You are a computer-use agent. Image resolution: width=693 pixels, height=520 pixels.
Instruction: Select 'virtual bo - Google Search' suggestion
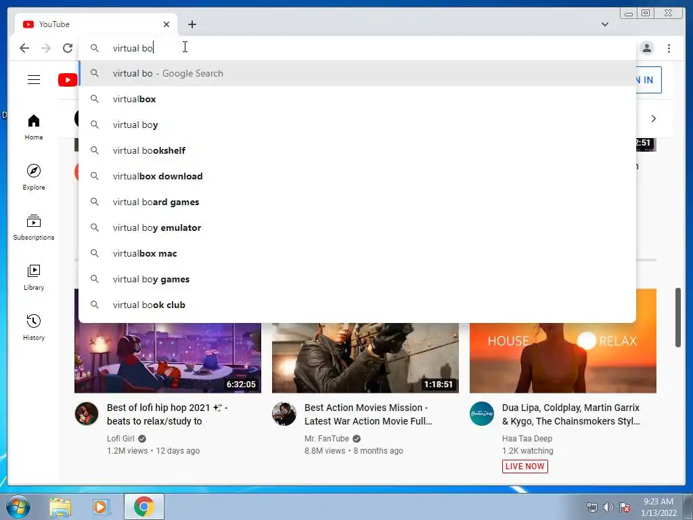(x=357, y=73)
